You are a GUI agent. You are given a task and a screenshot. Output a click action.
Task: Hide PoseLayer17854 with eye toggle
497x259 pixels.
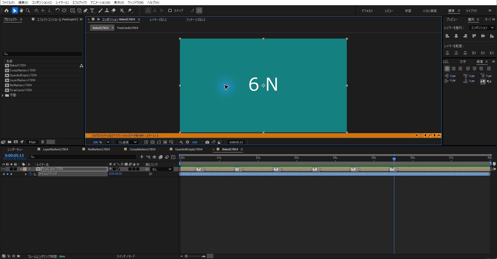3,169
